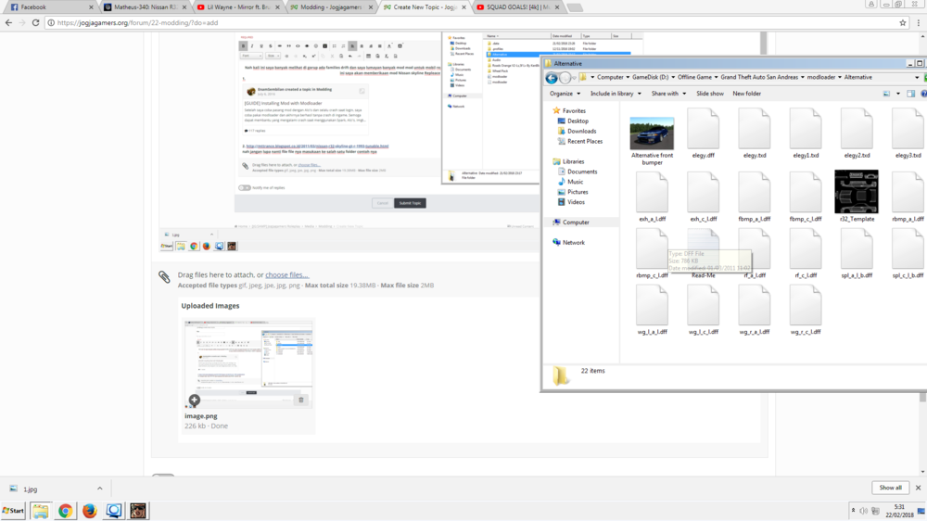Viewport: 927px width, 521px height.
Task: Insert uploaded image with the plus icon
Action: 194,400
